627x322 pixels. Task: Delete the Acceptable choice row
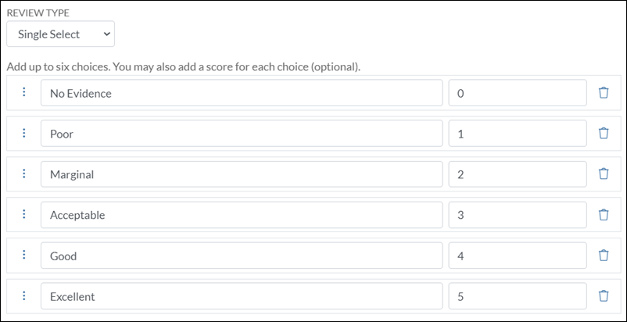(603, 215)
